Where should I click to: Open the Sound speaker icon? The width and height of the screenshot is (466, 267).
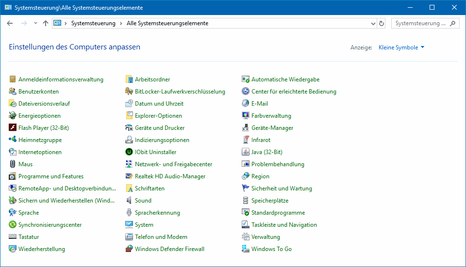point(129,201)
